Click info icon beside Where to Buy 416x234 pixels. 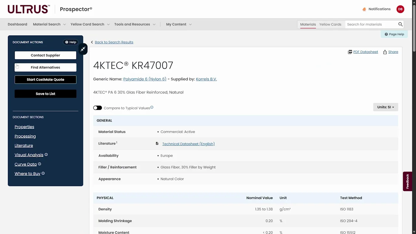[43, 173]
